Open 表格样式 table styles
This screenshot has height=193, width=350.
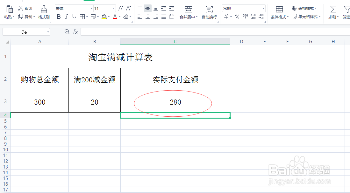point(304,9)
